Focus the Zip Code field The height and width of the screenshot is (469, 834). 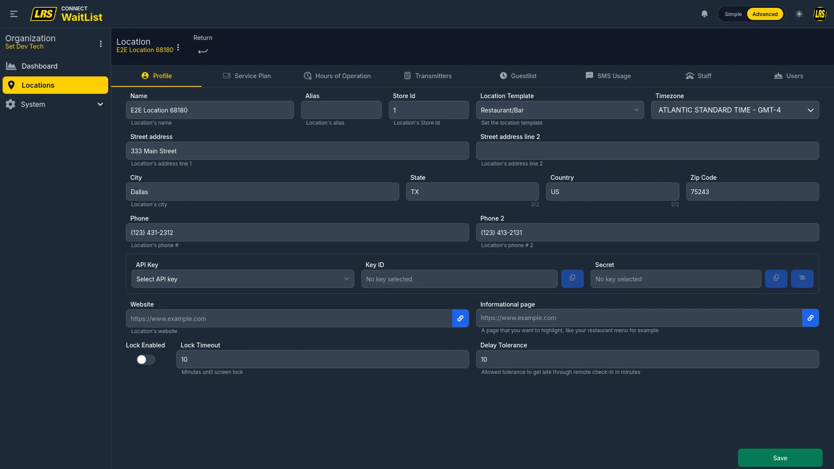pos(752,192)
